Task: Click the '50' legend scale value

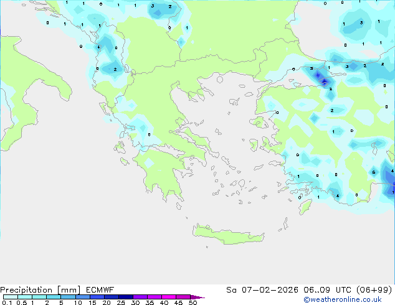Action: 193,303
